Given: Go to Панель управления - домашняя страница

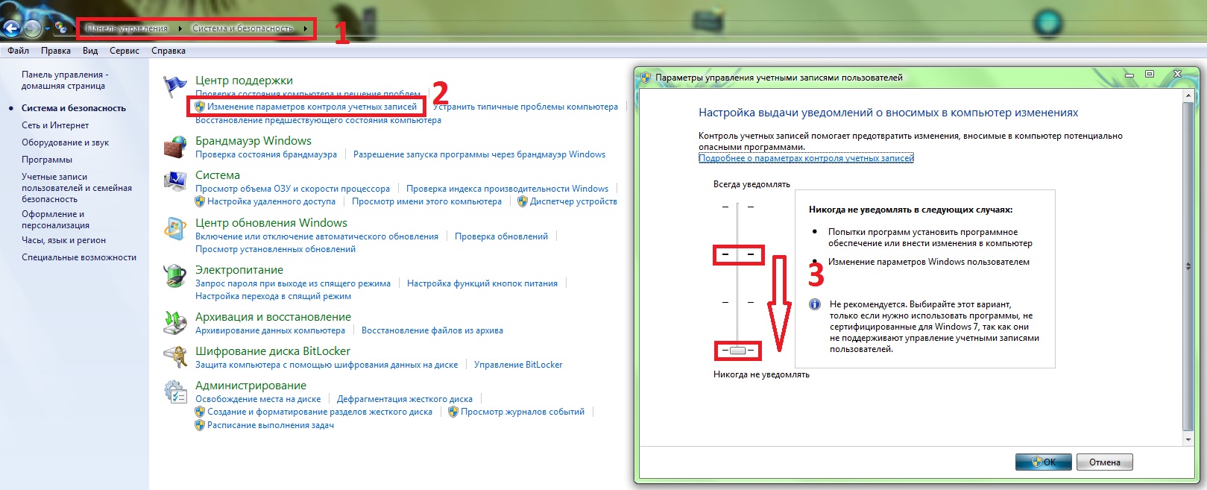Looking at the screenshot, I should pyautogui.click(x=65, y=81).
